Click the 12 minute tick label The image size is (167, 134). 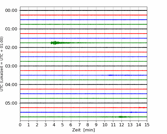click(x=122, y=125)
